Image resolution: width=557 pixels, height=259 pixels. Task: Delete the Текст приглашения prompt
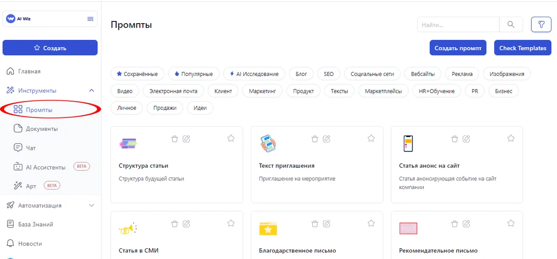coord(315,139)
